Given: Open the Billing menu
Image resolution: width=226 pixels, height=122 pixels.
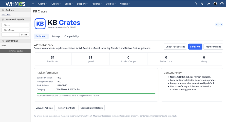Looking at the screenshot, I should pyautogui.click(x=69, y=4).
